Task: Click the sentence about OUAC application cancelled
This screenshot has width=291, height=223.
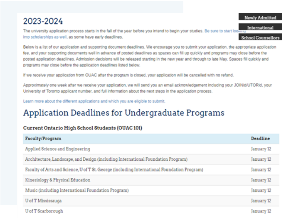Action: 128,75
